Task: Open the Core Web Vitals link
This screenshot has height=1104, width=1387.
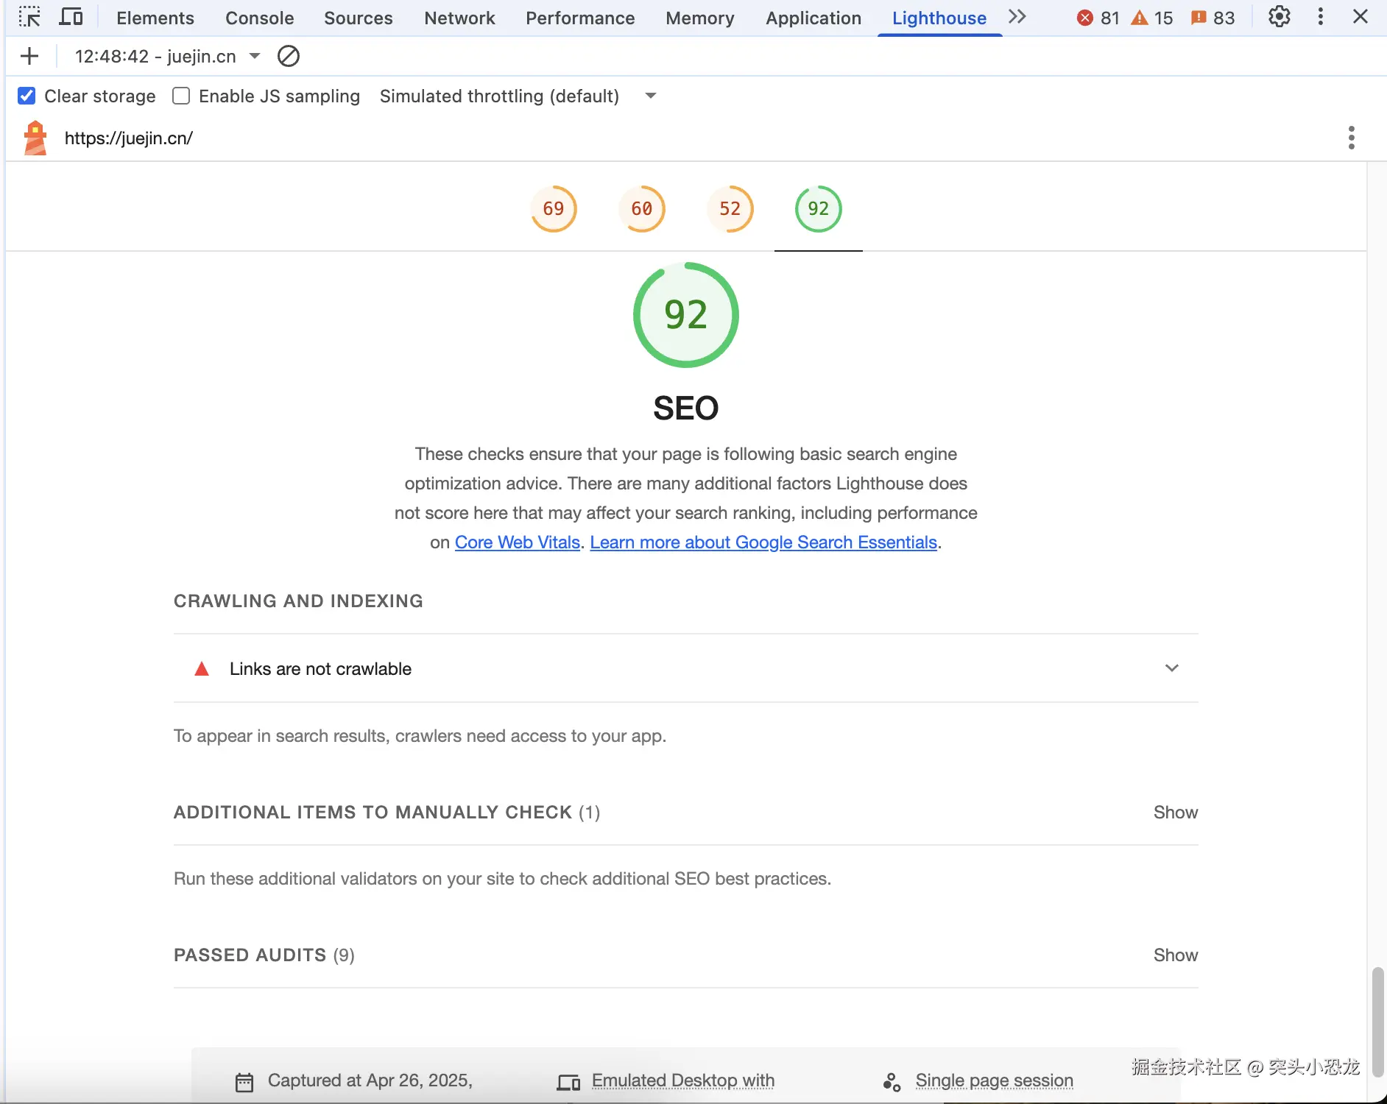Action: [518, 542]
